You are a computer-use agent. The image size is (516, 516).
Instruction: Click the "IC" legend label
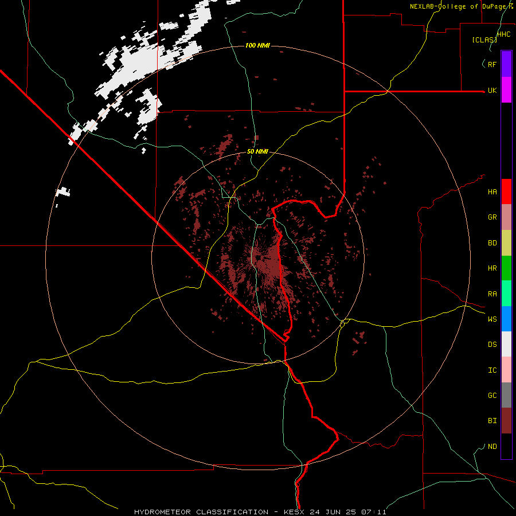point(492,370)
